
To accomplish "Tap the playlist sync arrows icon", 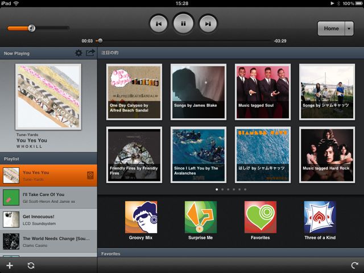I will tap(31, 266).
